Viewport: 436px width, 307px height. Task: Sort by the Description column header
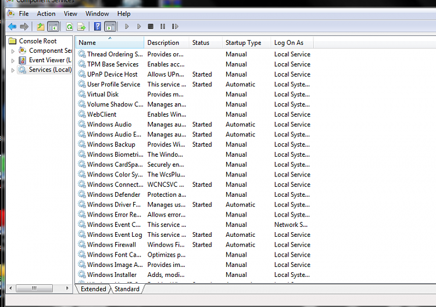166,42
